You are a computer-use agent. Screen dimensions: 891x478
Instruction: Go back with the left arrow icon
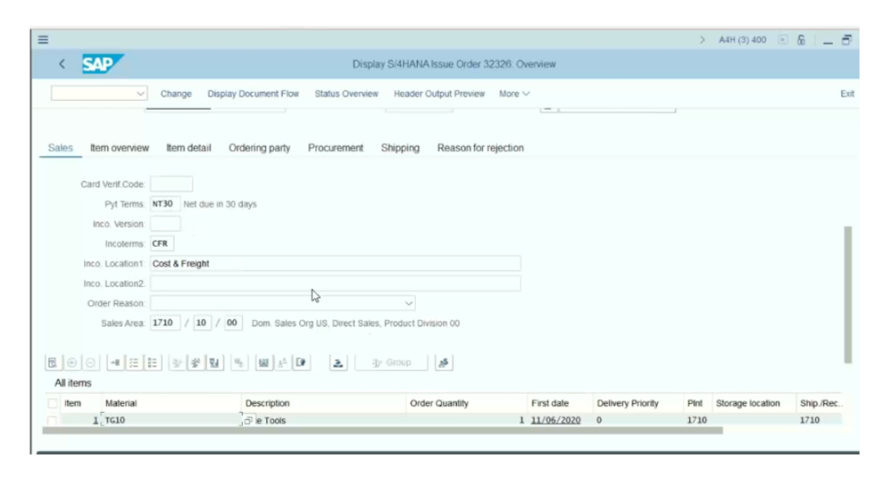[x=62, y=64]
